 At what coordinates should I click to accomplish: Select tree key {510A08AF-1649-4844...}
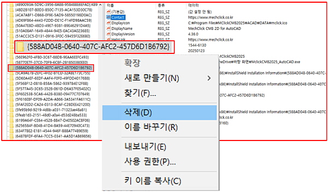pos(52,31)
